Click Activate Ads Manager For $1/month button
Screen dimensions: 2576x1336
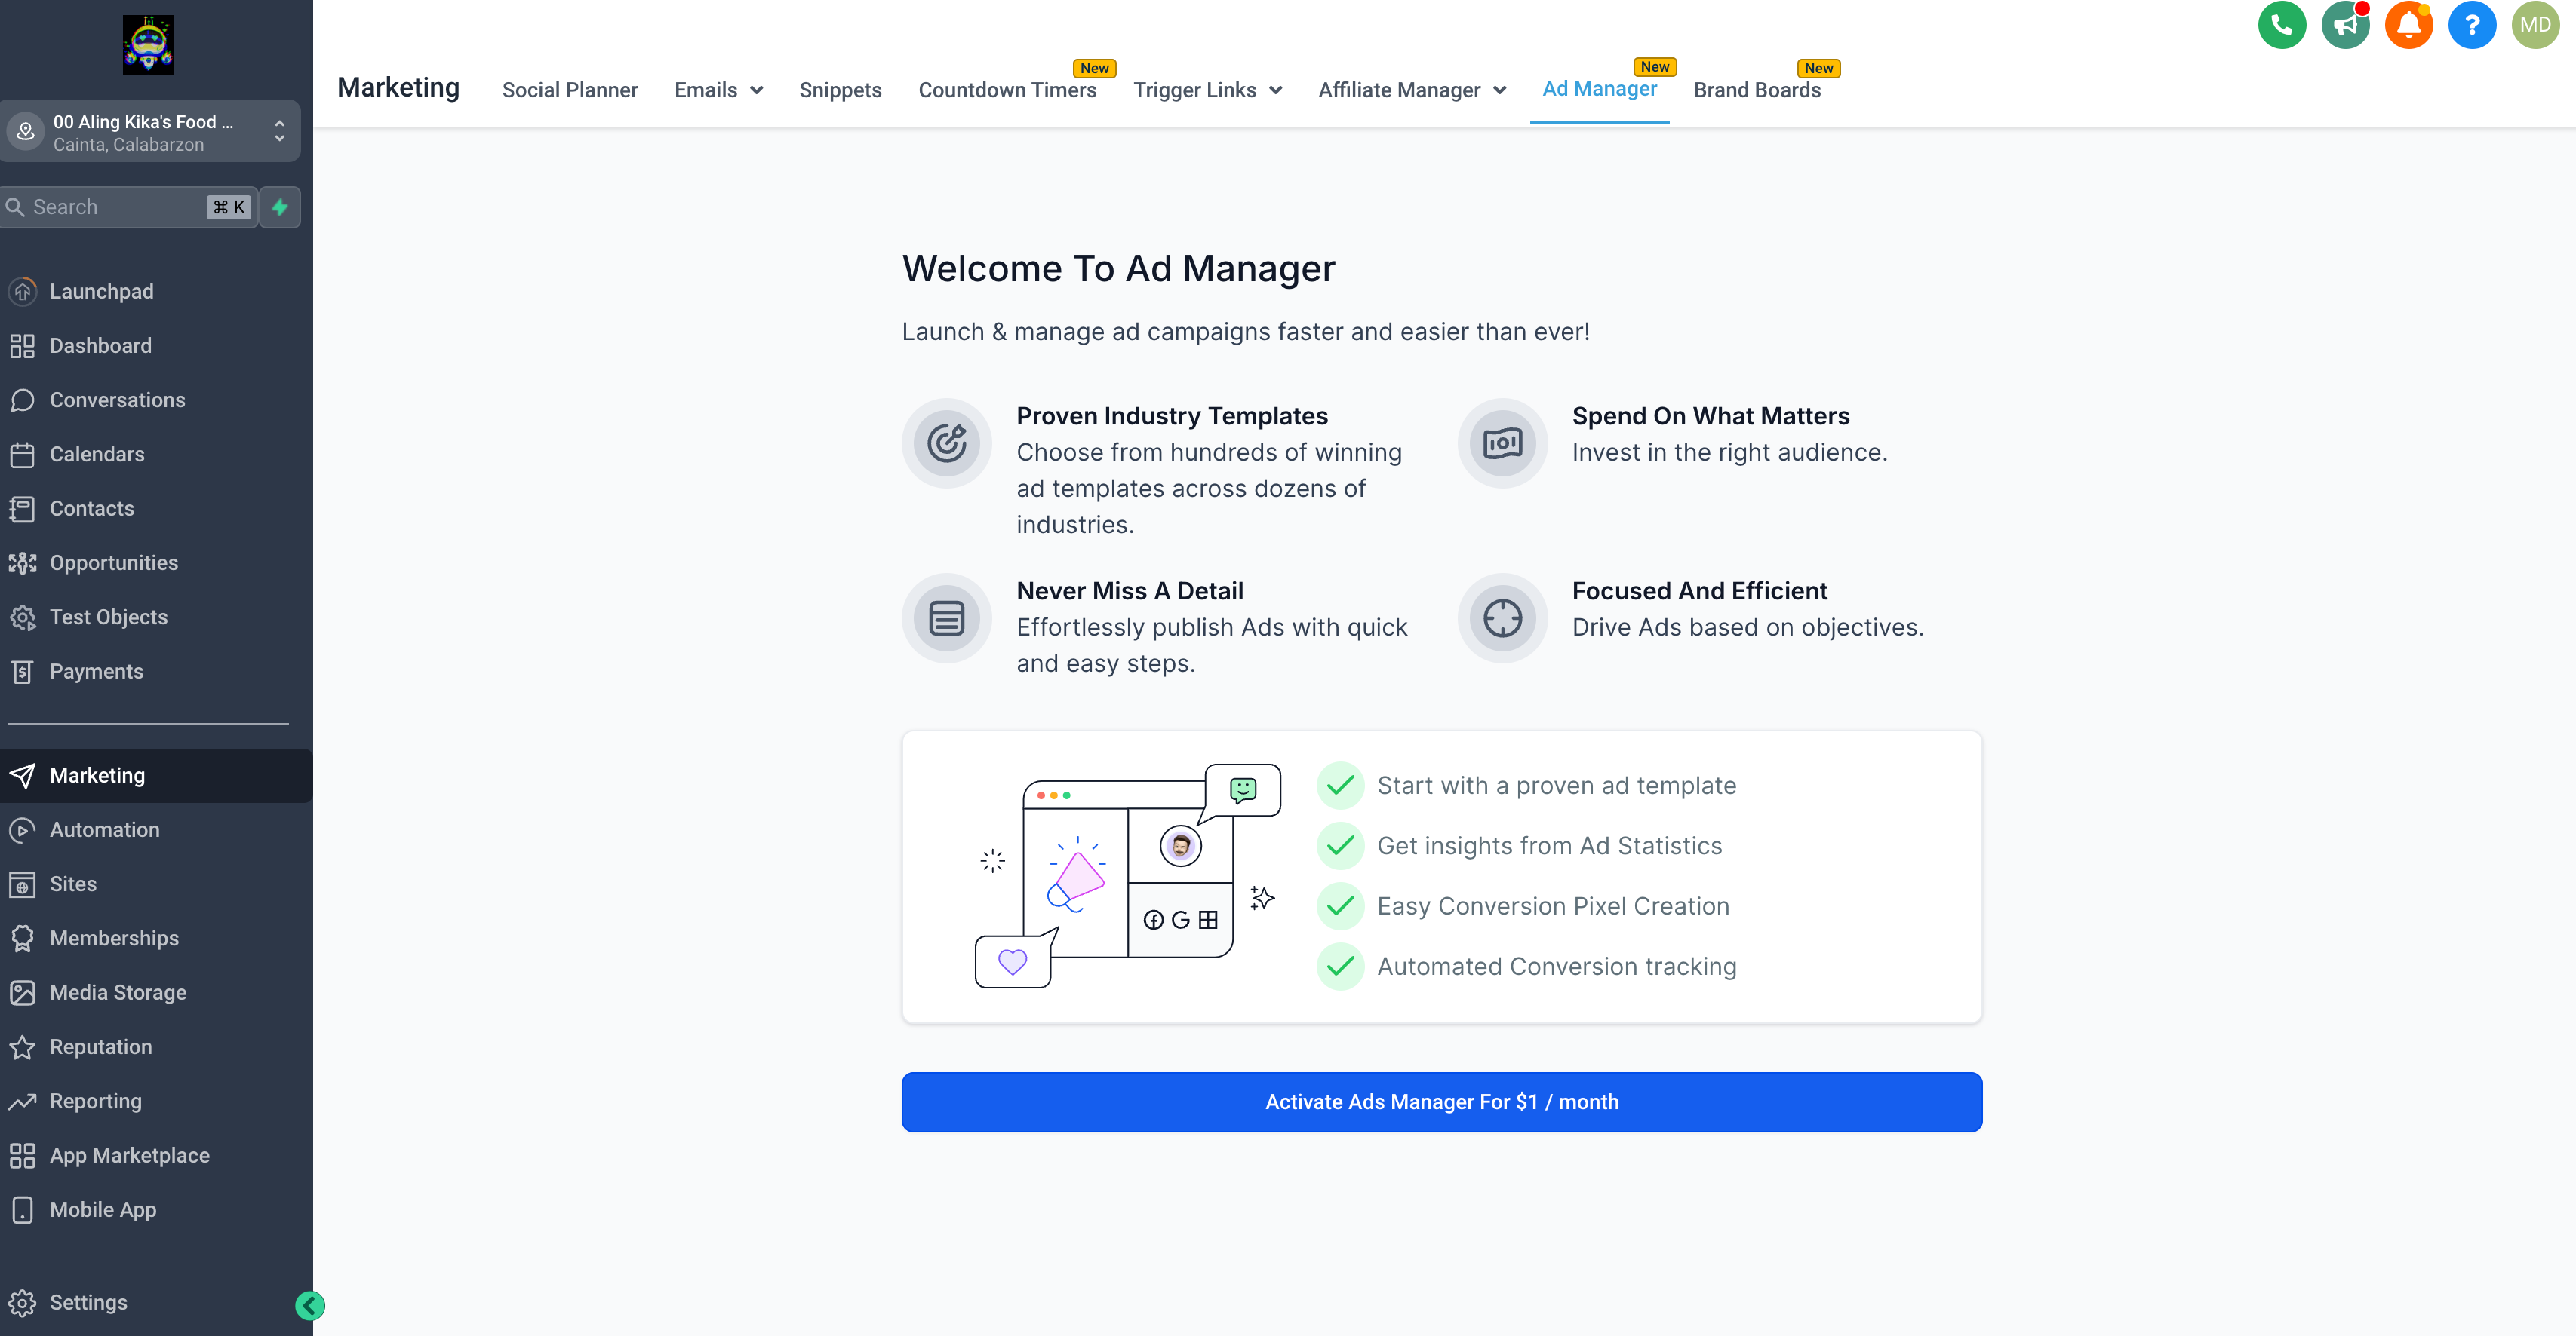[1441, 1102]
